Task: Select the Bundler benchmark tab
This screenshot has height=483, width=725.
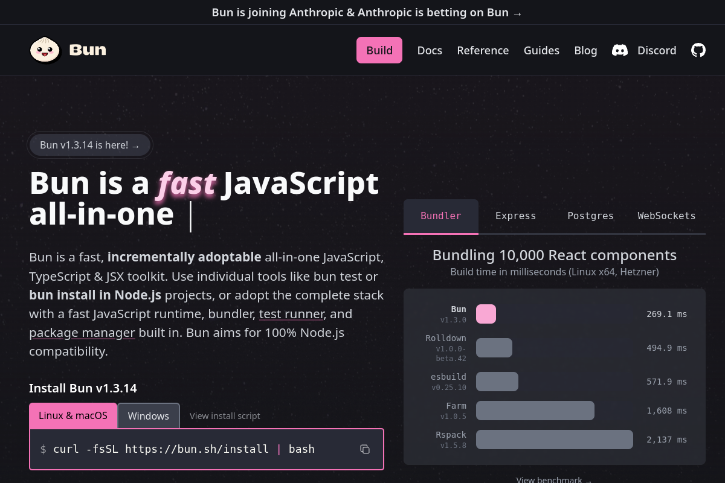Action: pos(441,216)
